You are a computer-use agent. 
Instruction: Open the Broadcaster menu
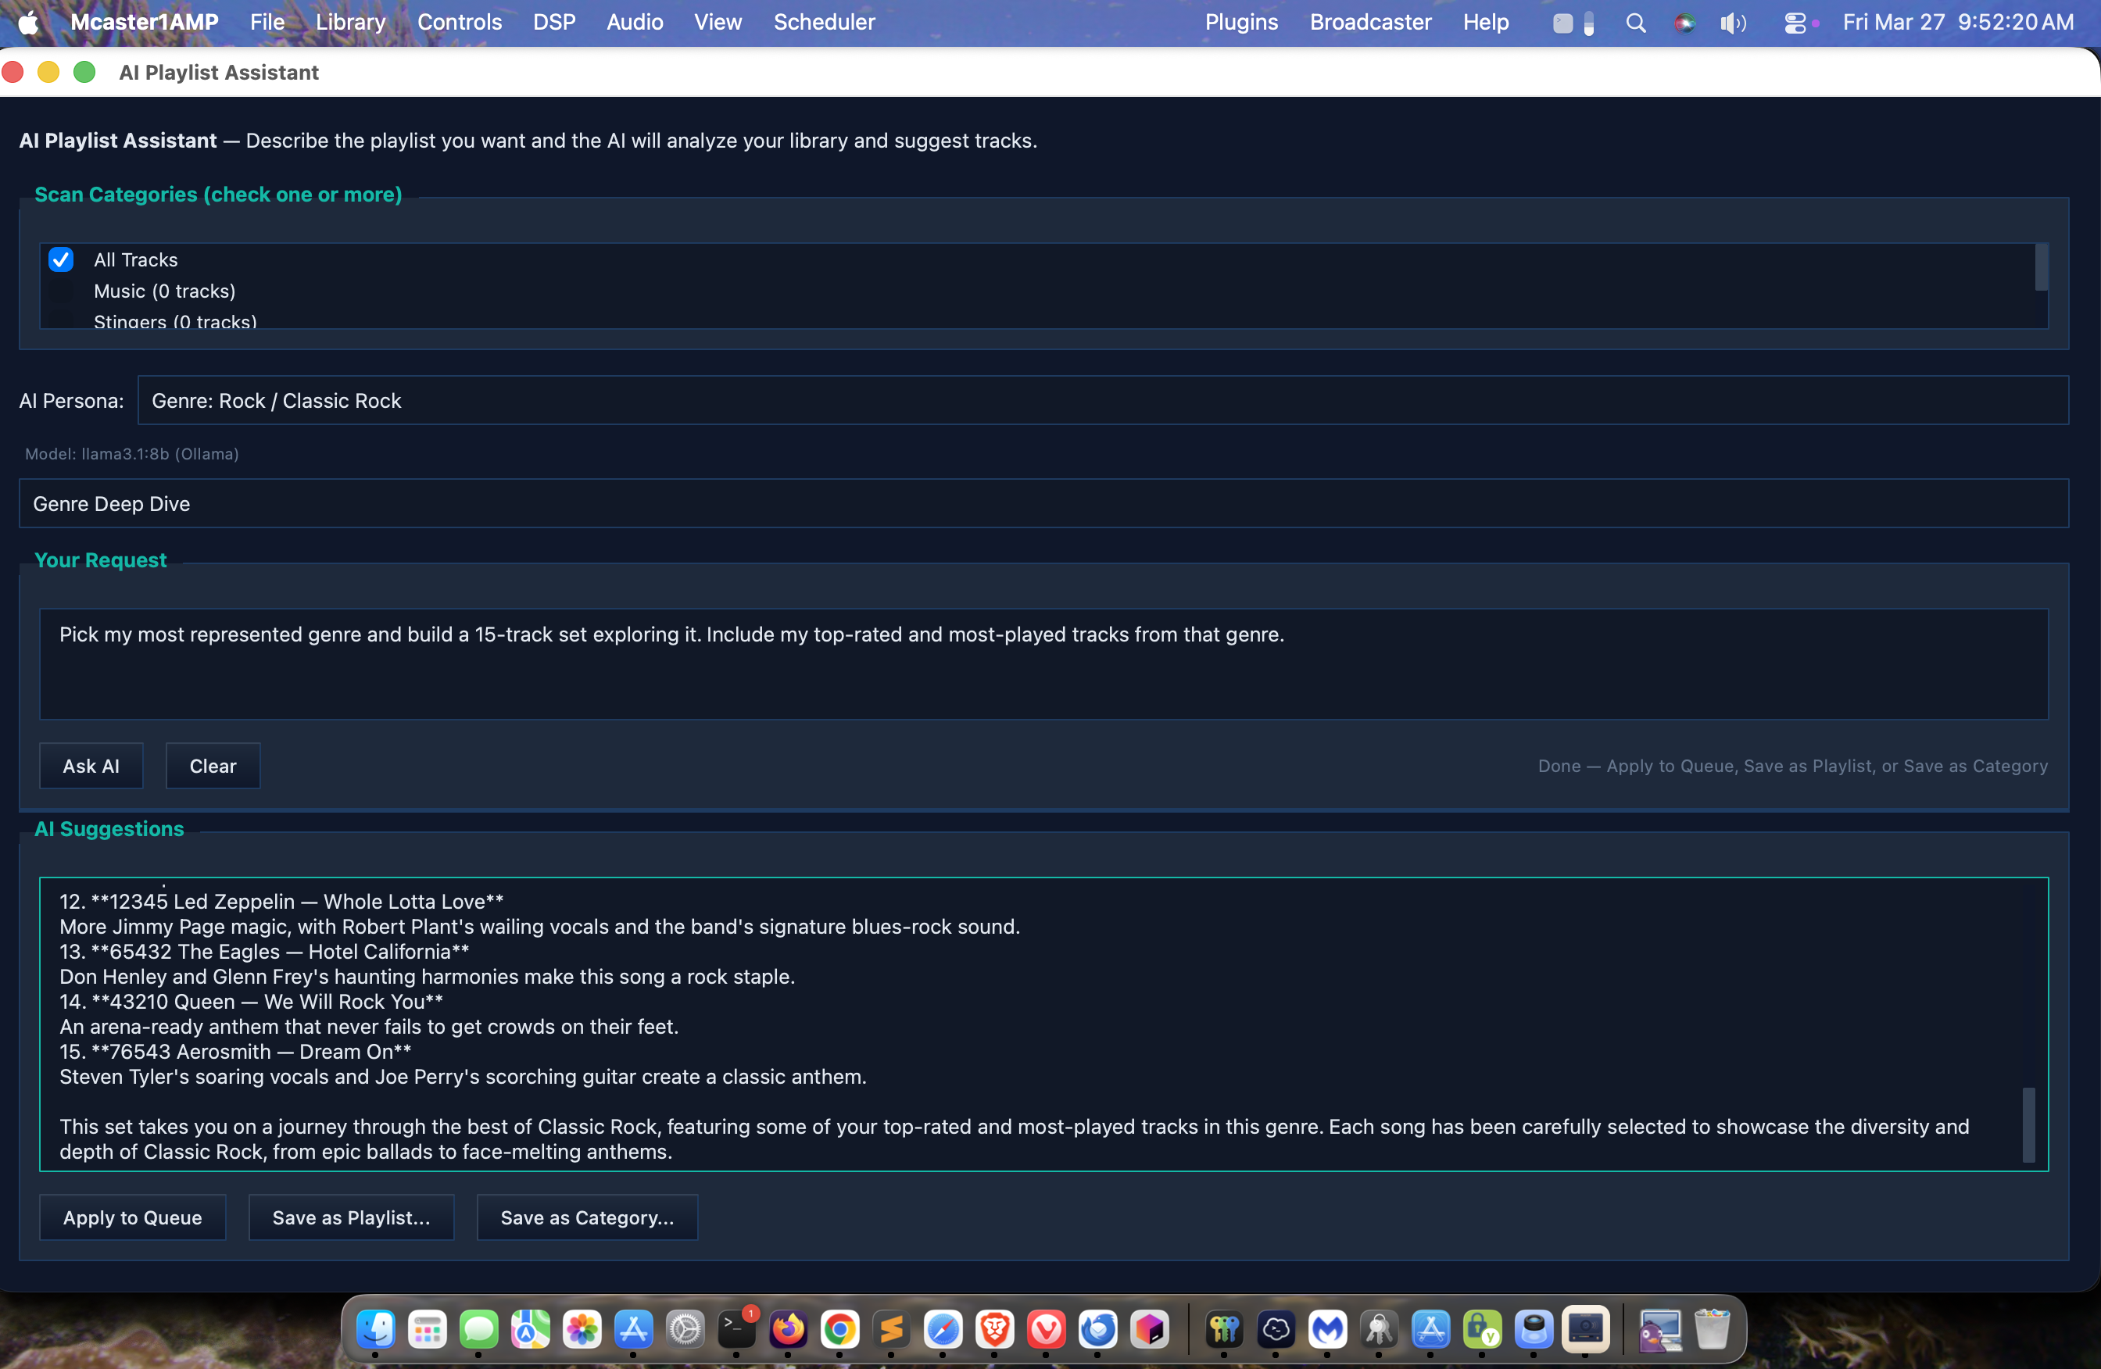(1370, 22)
